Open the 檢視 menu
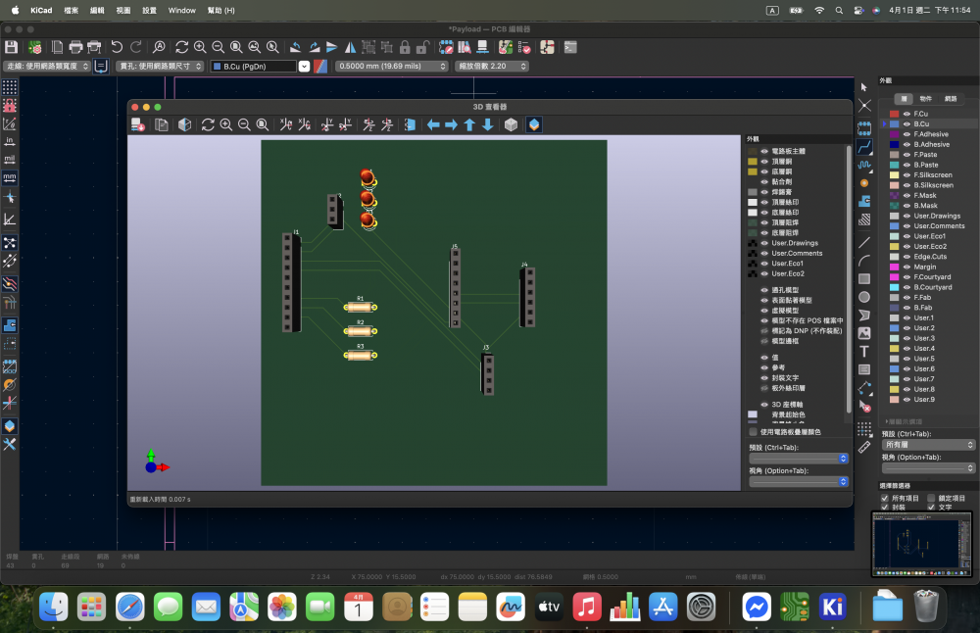The height and width of the screenshot is (633, 980). [123, 10]
